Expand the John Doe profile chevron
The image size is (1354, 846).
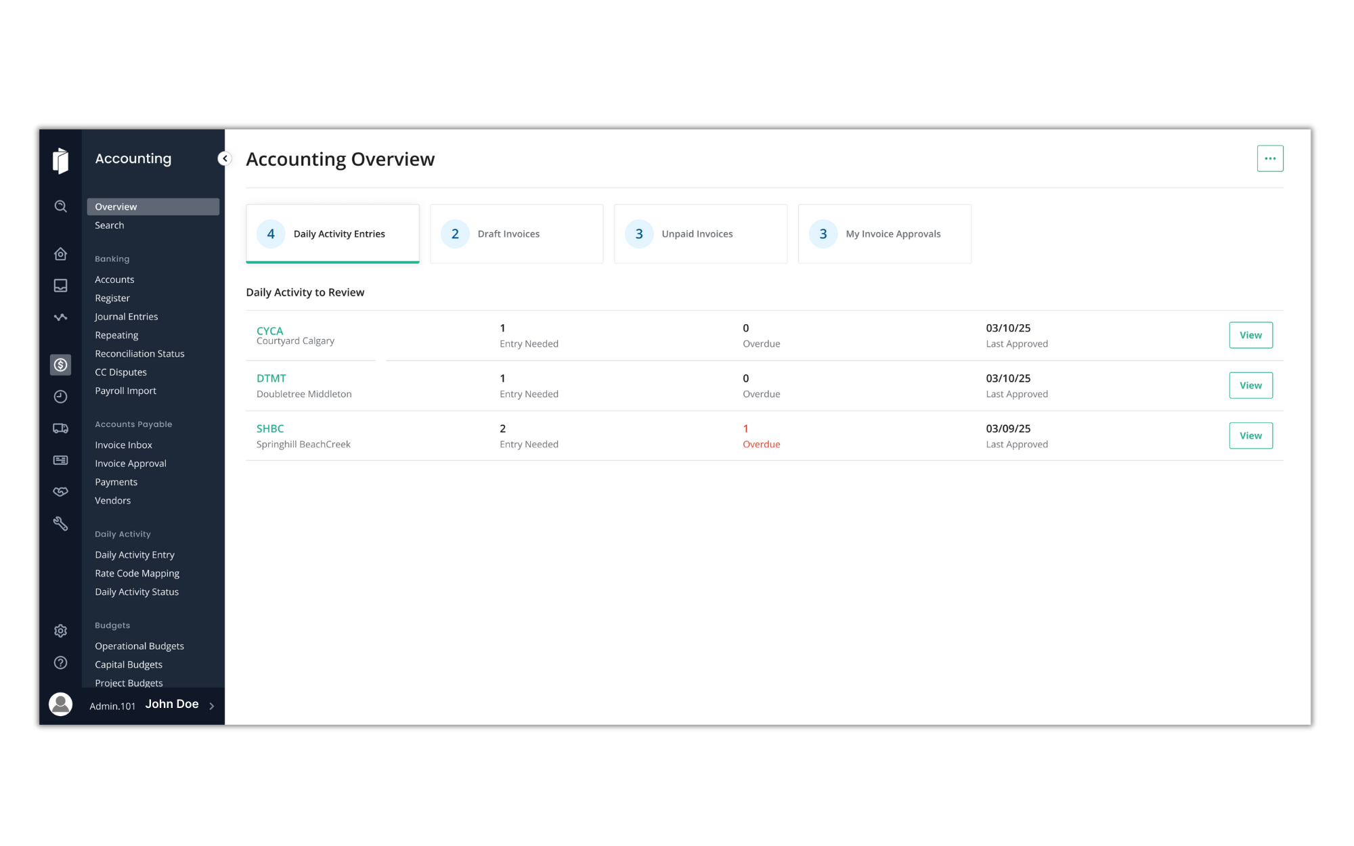(212, 706)
